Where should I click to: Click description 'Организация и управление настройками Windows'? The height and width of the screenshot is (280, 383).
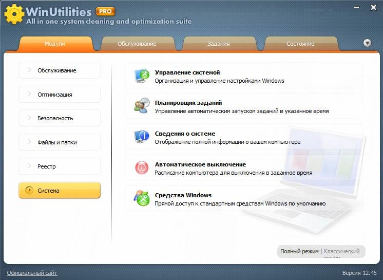tap(219, 81)
